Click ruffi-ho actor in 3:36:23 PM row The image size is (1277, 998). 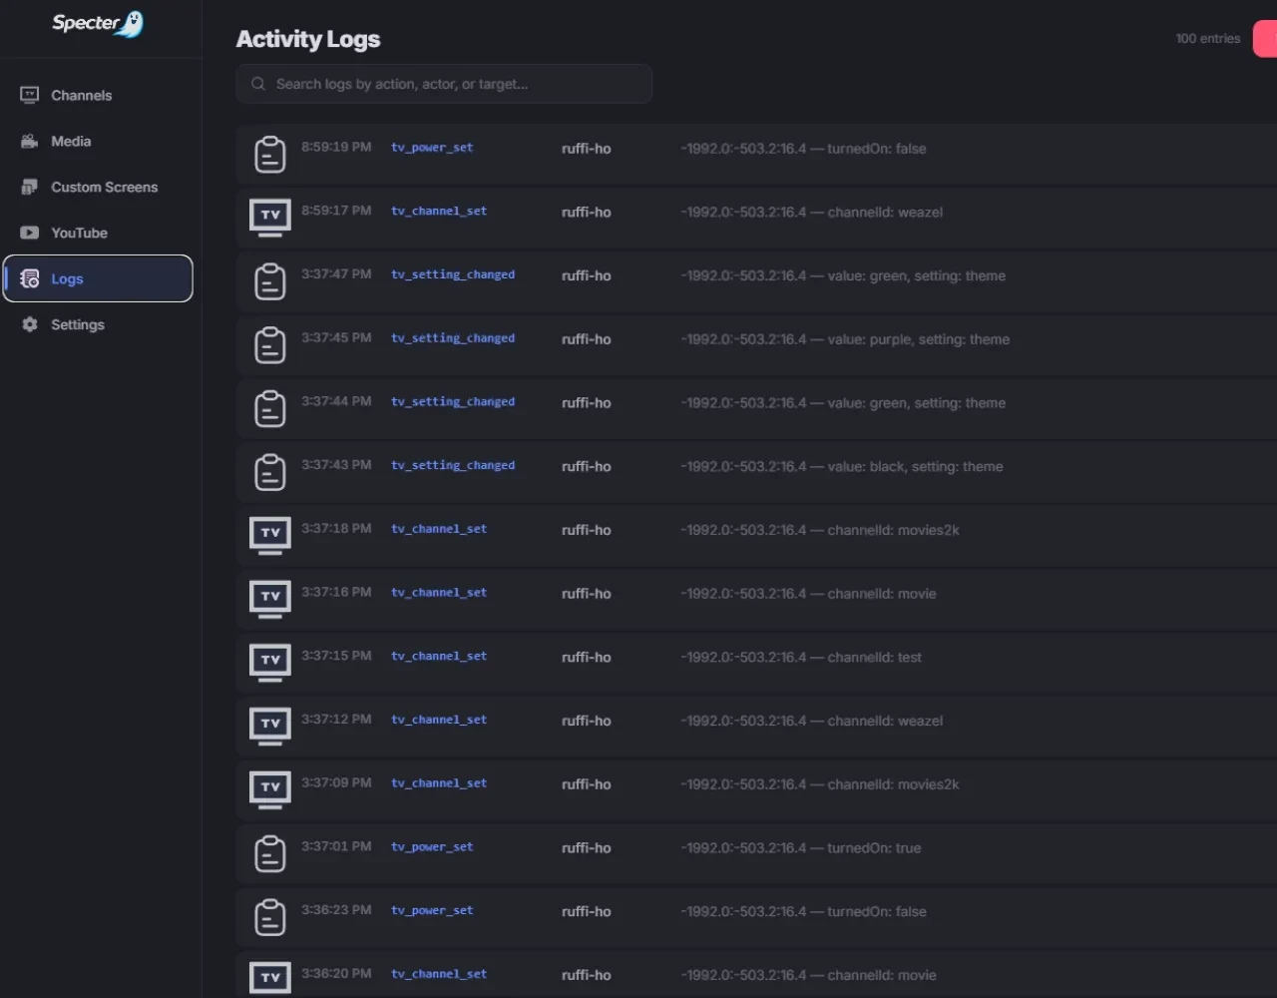pos(587,912)
